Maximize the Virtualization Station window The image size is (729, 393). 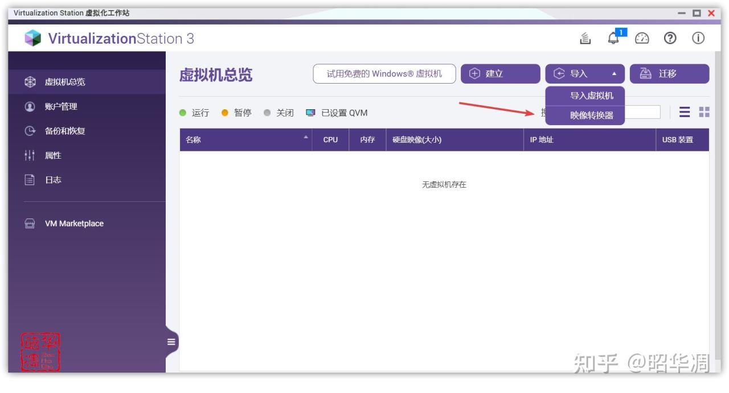pyautogui.click(x=697, y=13)
